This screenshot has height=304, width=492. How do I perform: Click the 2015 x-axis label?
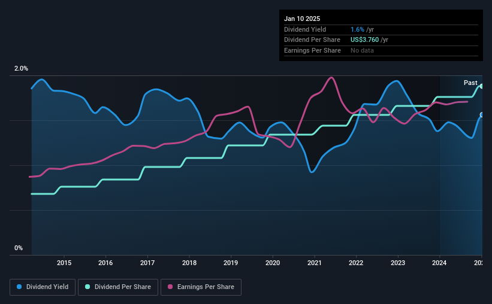tap(64, 263)
